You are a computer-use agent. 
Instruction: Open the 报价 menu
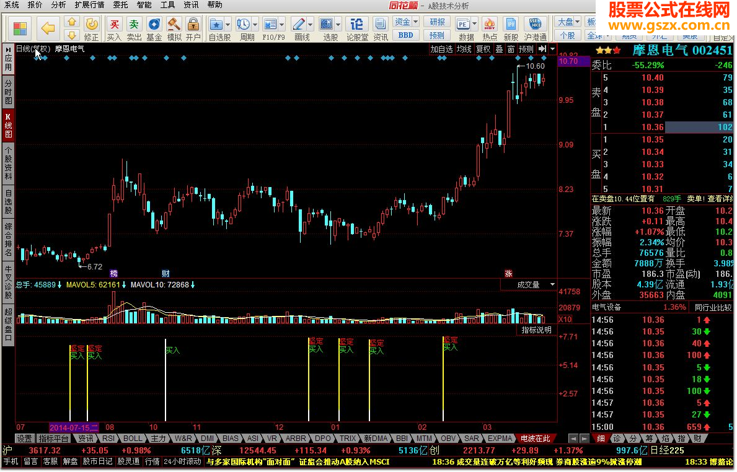click(35, 5)
